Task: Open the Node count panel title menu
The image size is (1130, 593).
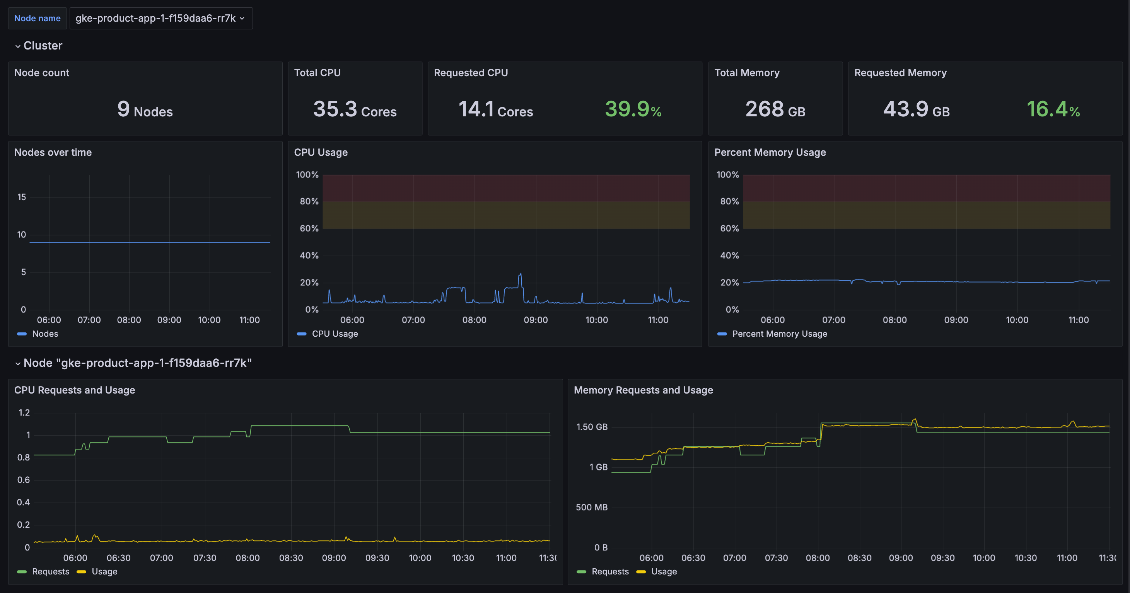Action: coord(42,73)
